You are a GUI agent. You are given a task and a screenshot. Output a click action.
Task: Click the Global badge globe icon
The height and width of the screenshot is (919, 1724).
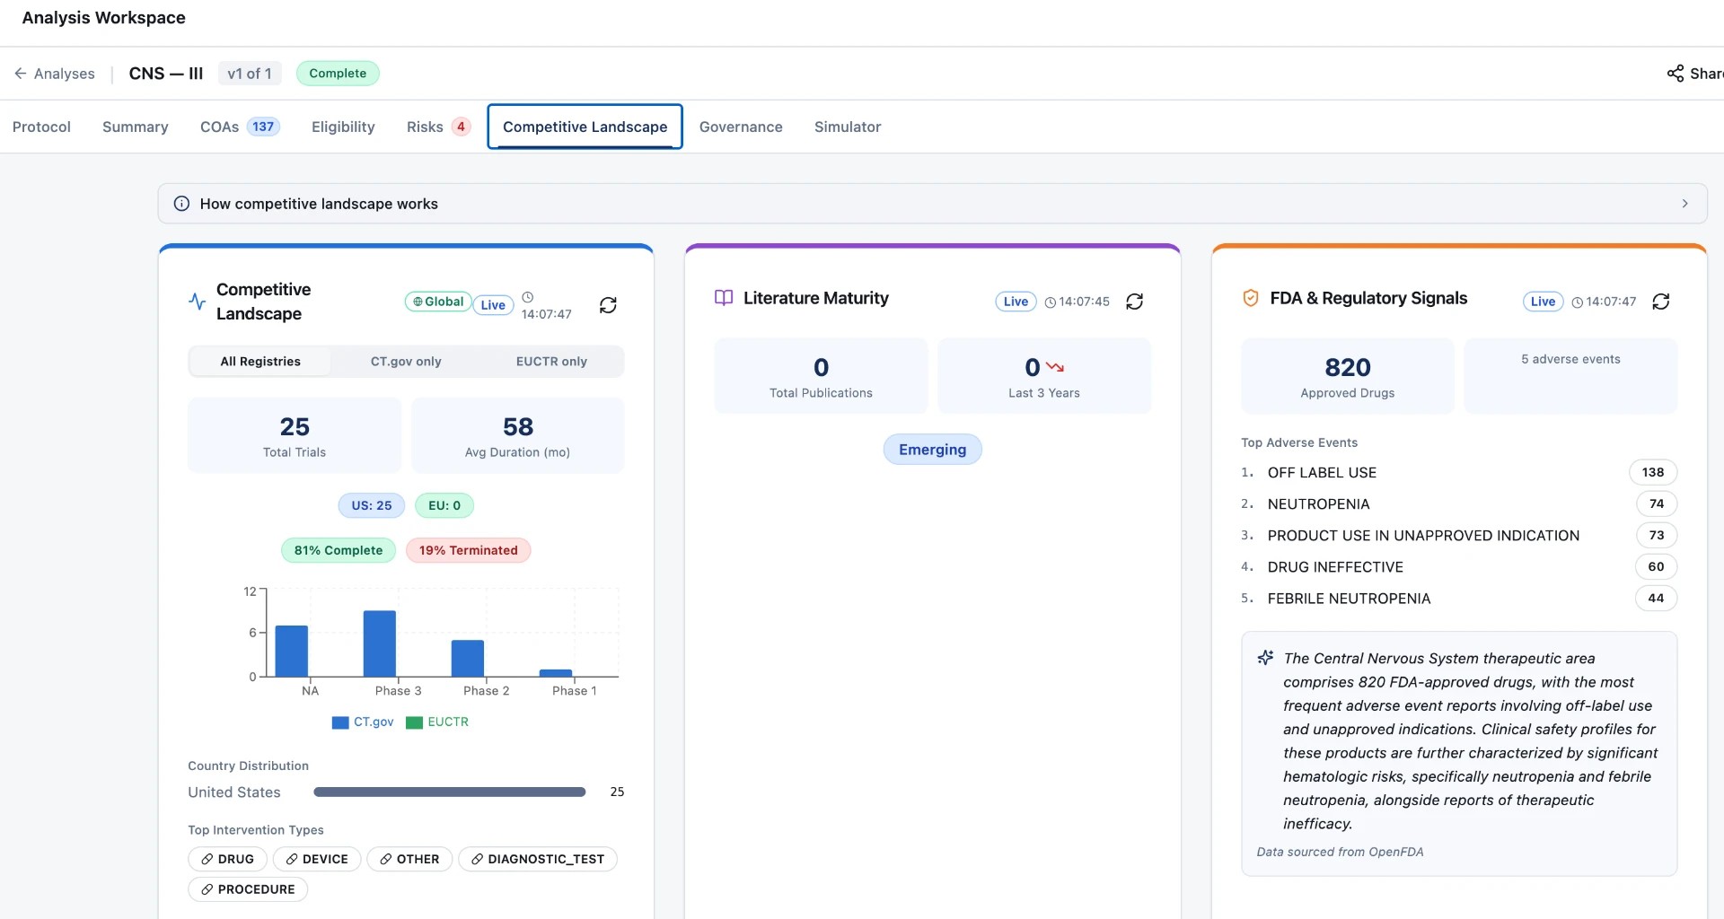click(x=418, y=302)
